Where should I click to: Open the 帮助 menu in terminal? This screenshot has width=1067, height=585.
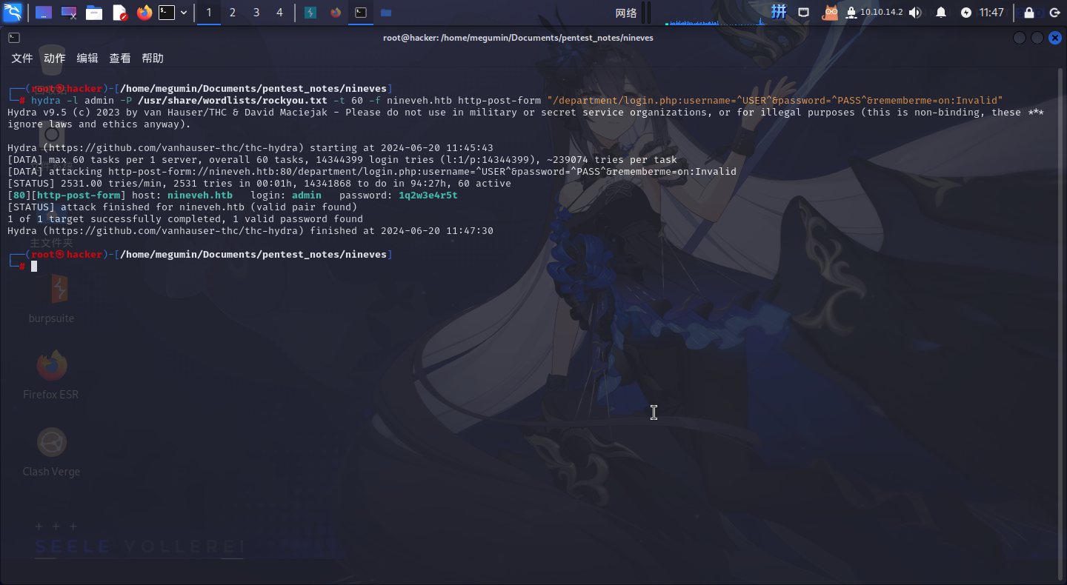(x=153, y=58)
